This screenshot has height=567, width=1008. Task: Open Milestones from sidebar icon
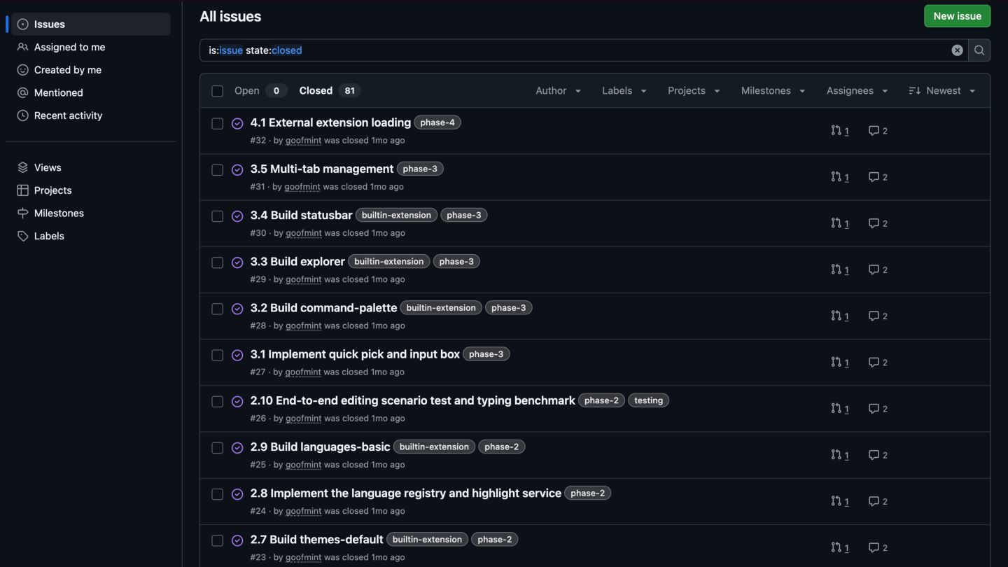pyautogui.click(x=22, y=213)
